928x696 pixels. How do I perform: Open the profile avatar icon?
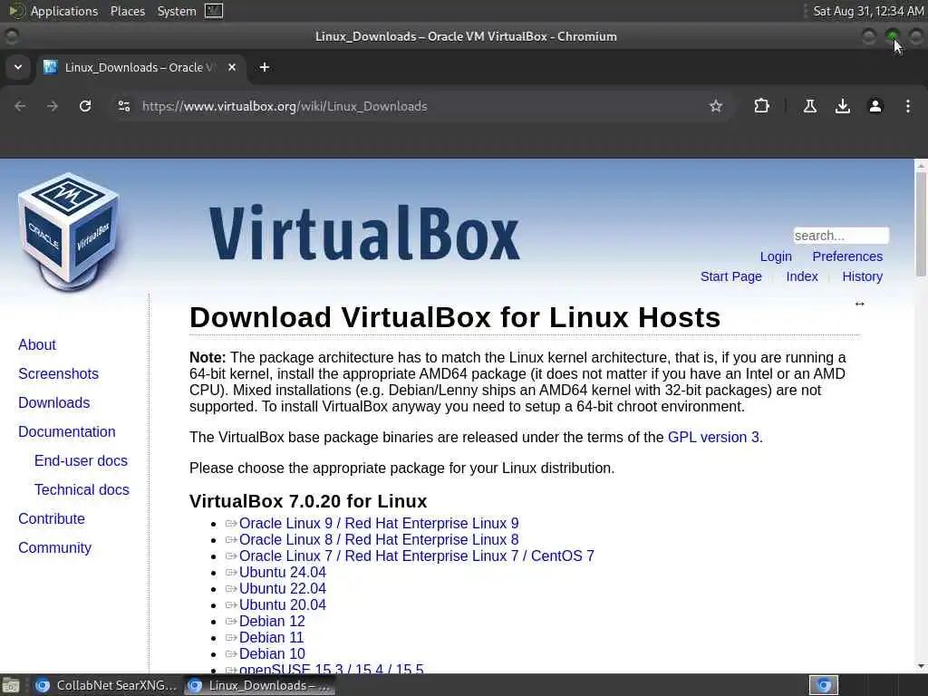click(875, 106)
